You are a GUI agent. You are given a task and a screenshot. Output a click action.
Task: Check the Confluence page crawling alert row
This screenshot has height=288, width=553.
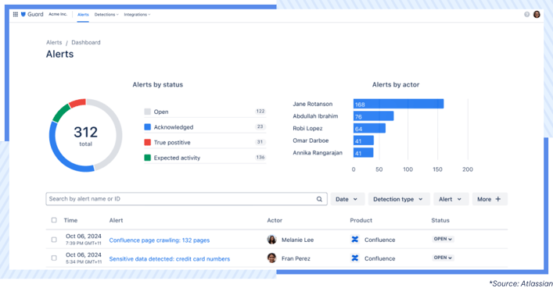[x=54, y=240]
